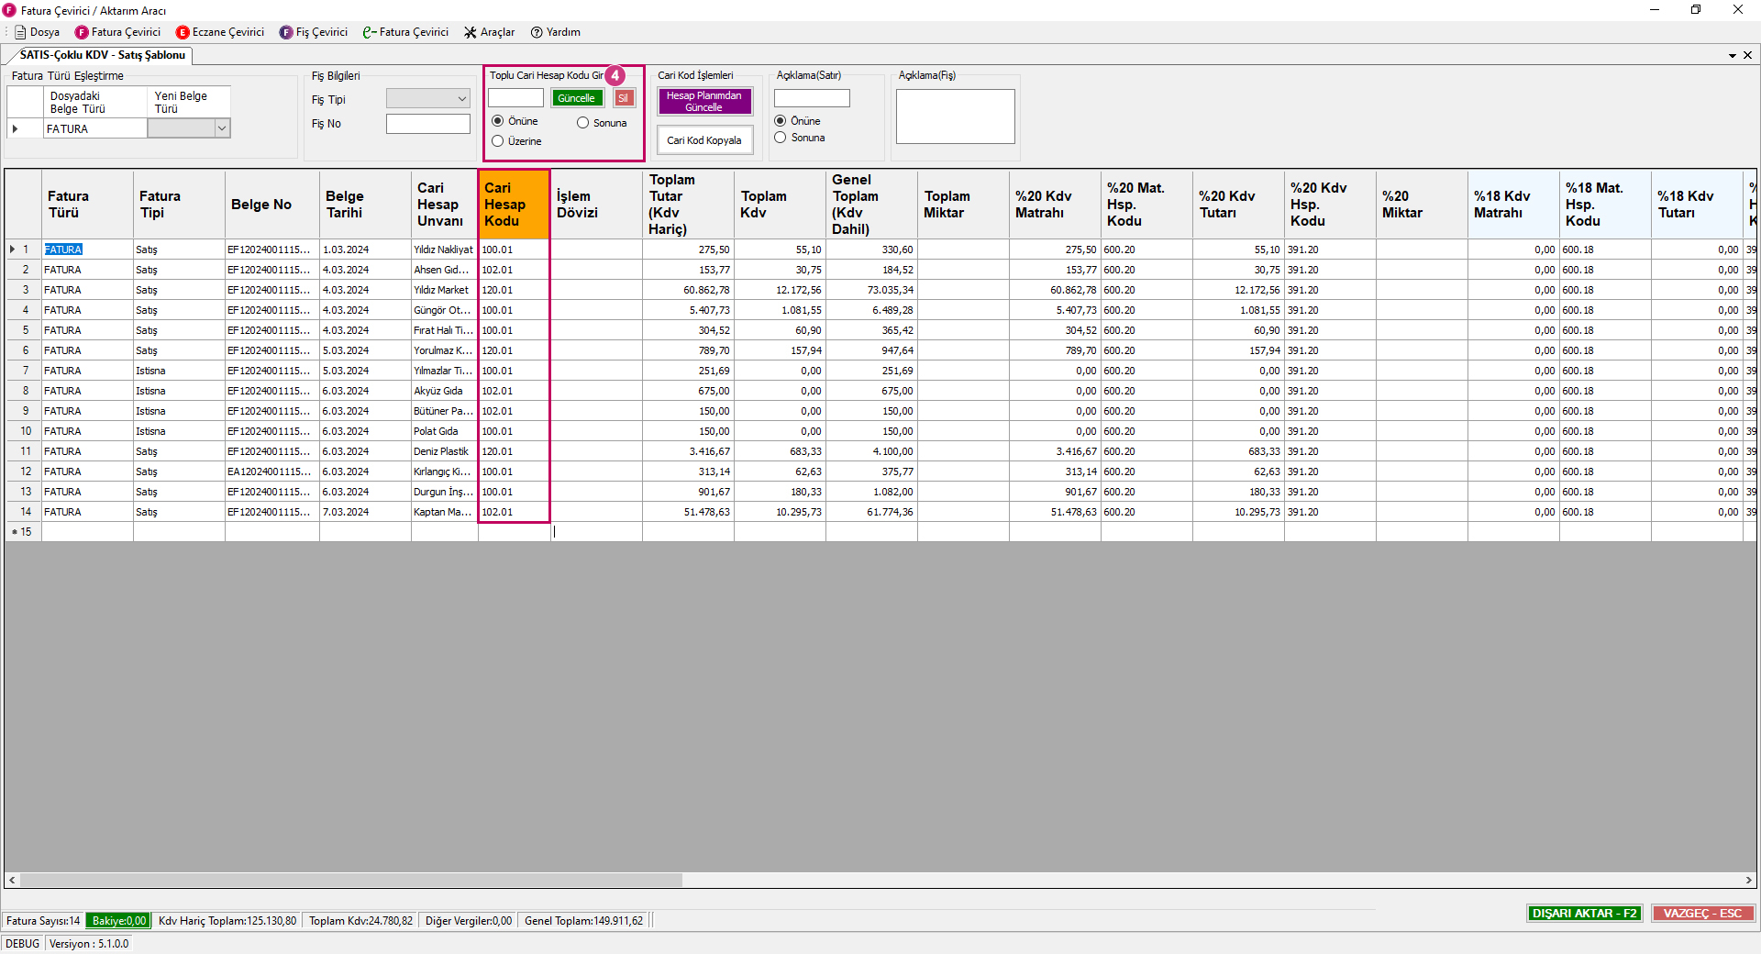Image resolution: width=1761 pixels, height=954 pixels.
Task: Click the Cari Kod Kopyala button
Action: tap(704, 140)
